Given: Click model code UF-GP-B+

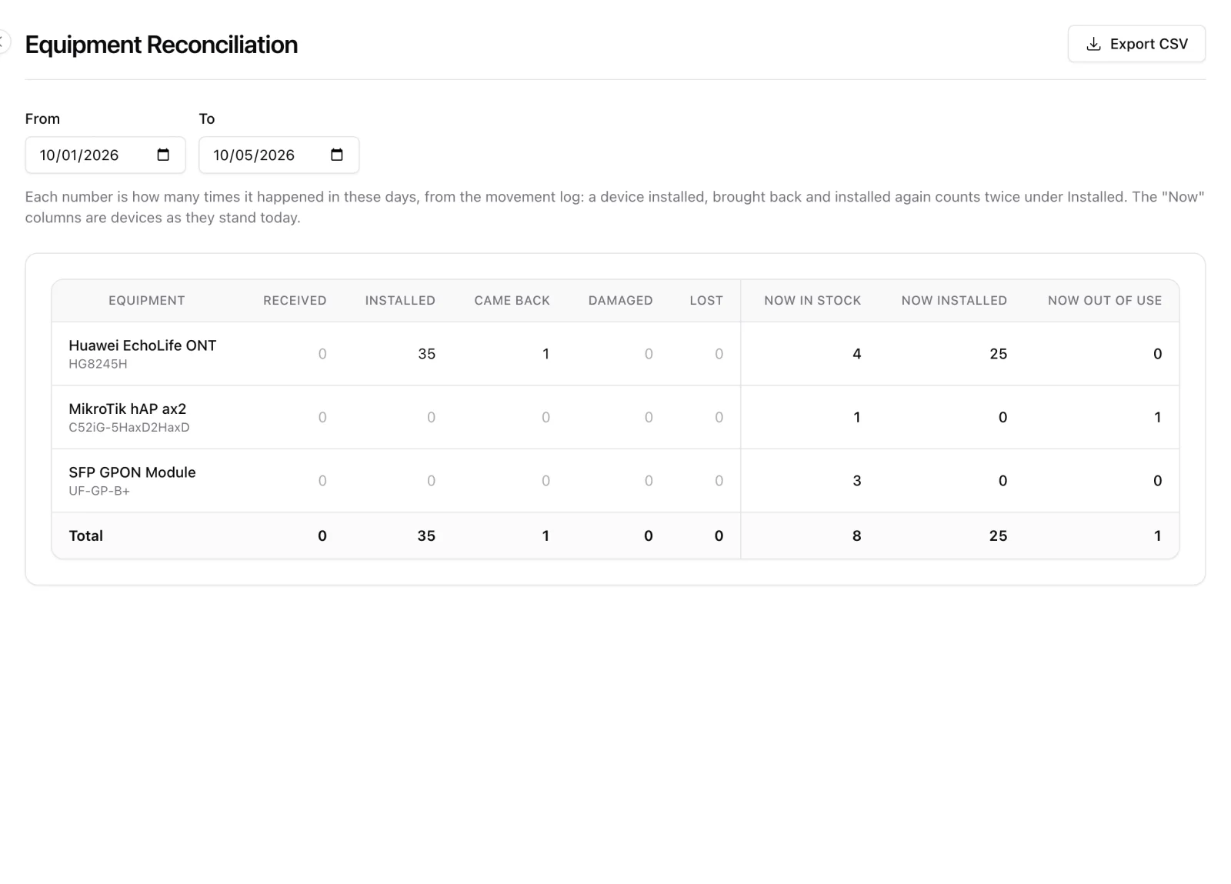Looking at the screenshot, I should [99, 491].
